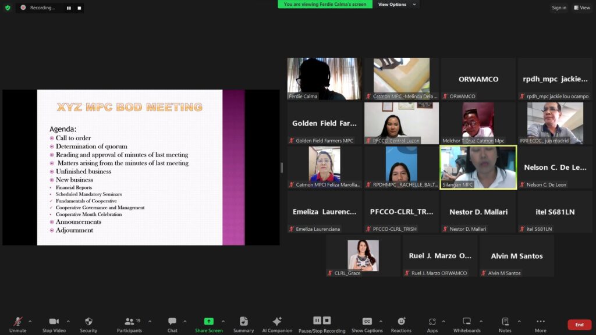Image resolution: width=596 pixels, height=335 pixels.
Task: Expand audio options next to Unmute
Action: [30, 322]
